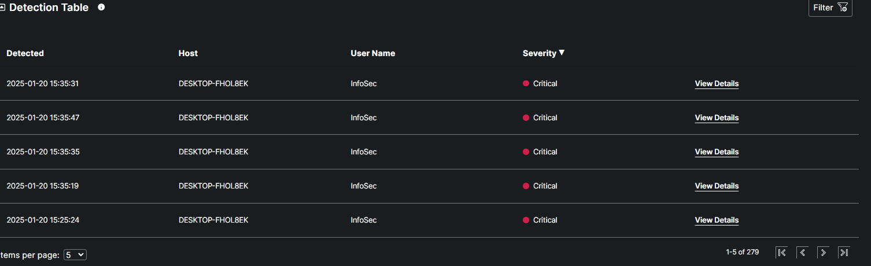The width and height of the screenshot is (871, 266).
Task: Click the User Name column header
Action: [x=372, y=53]
